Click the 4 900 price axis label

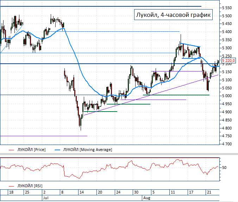[227, 112]
